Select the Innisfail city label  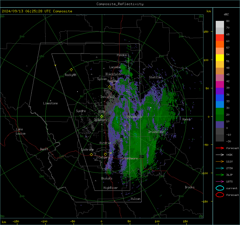[x=107, y=97]
